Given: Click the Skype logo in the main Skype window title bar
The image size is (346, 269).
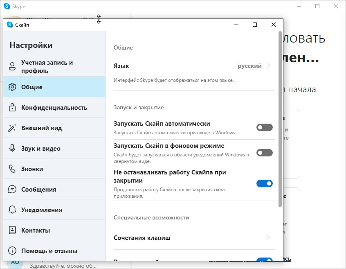Looking at the screenshot, I should tap(7, 6).
